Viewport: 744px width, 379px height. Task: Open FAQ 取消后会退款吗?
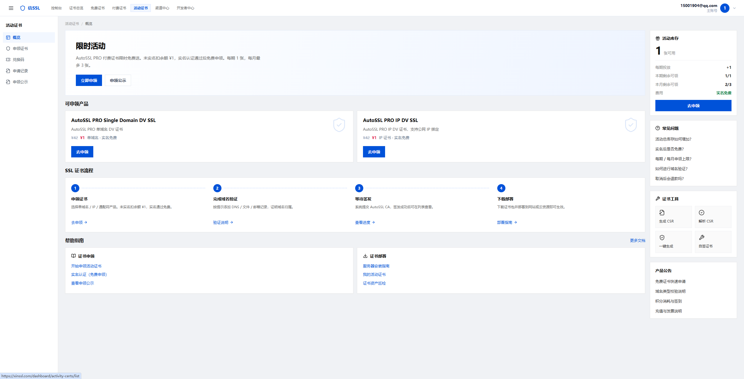click(x=670, y=179)
